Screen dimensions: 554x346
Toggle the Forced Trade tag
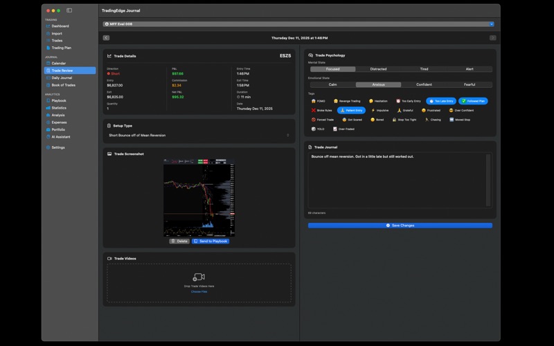(x=322, y=120)
